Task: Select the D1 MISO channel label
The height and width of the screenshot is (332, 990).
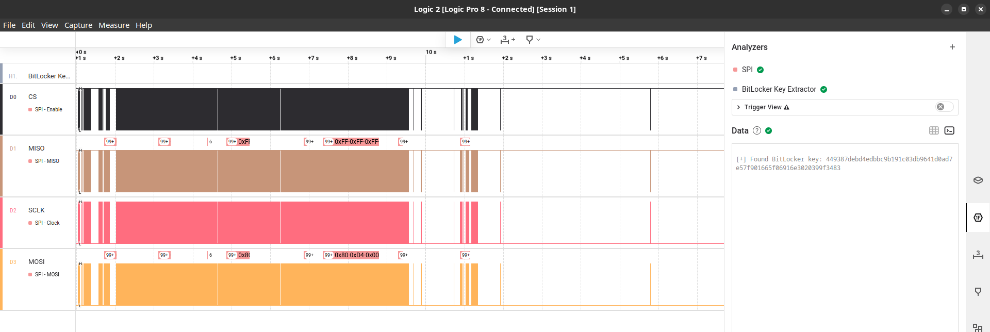Action: pyautogui.click(x=36, y=148)
